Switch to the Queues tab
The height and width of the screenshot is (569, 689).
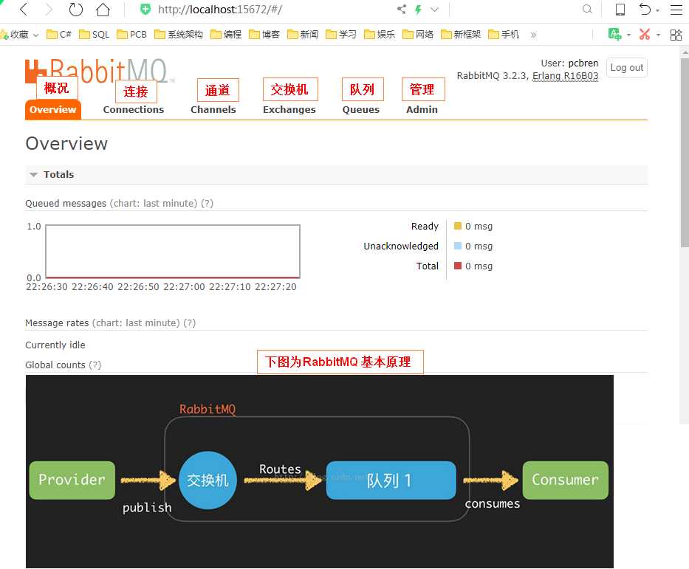point(361,110)
